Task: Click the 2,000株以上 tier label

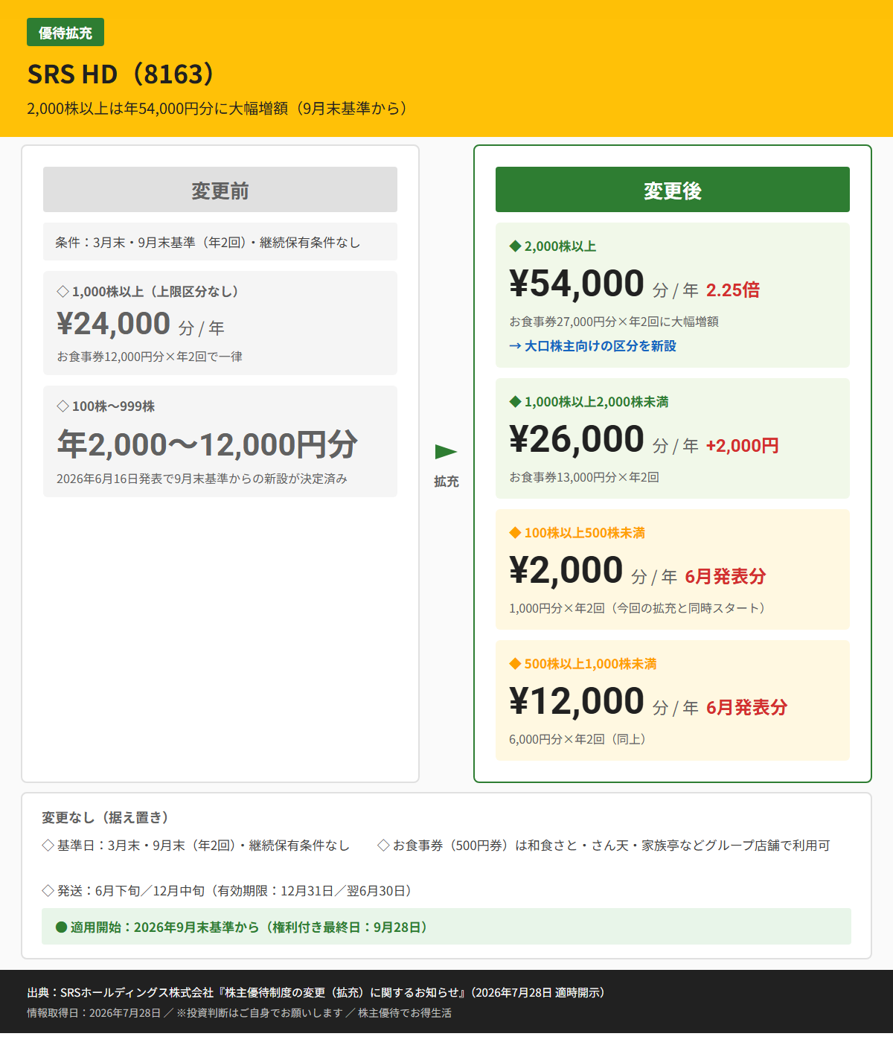Action: pyautogui.click(x=553, y=246)
